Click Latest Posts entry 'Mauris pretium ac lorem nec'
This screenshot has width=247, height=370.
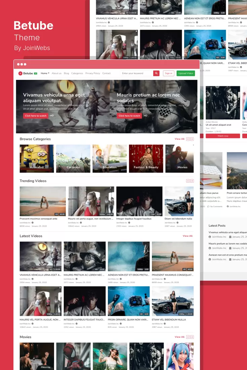pyautogui.click(x=228, y=243)
